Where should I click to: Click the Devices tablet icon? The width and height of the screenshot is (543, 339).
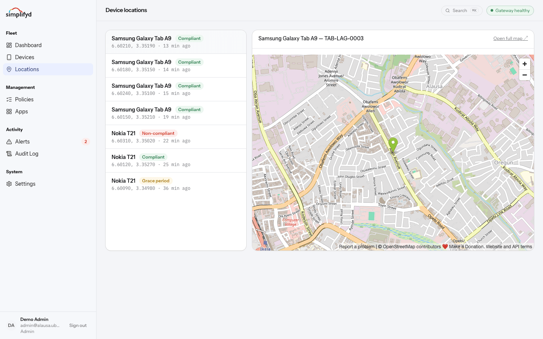point(9,57)
